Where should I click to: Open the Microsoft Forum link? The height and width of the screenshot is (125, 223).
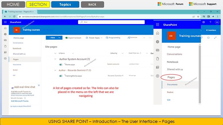pos(170,4)
